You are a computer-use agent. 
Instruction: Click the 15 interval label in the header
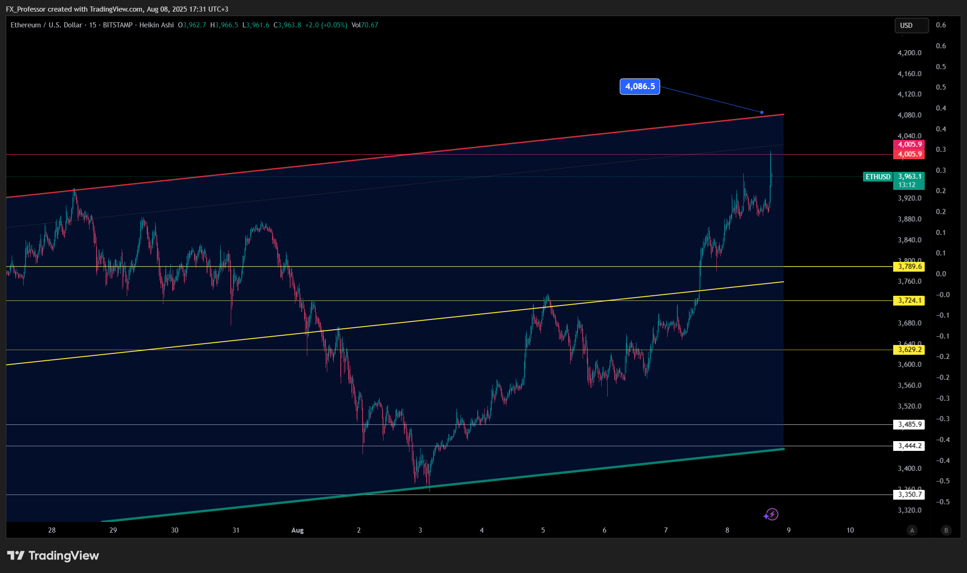point(93,25)
